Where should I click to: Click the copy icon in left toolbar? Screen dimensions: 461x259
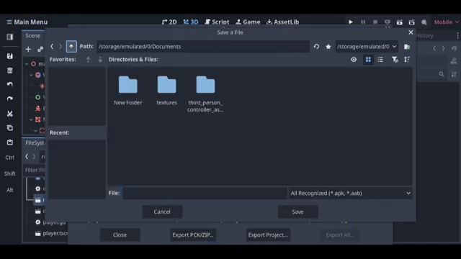(x=9, y=128)
